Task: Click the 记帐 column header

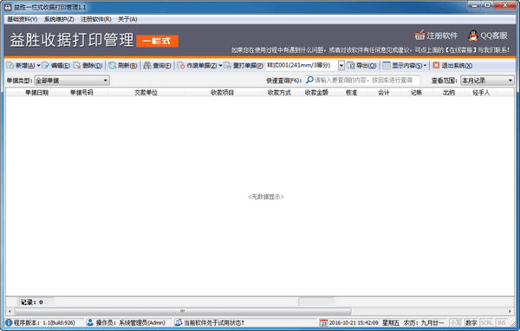Action: tap(416, 93)
